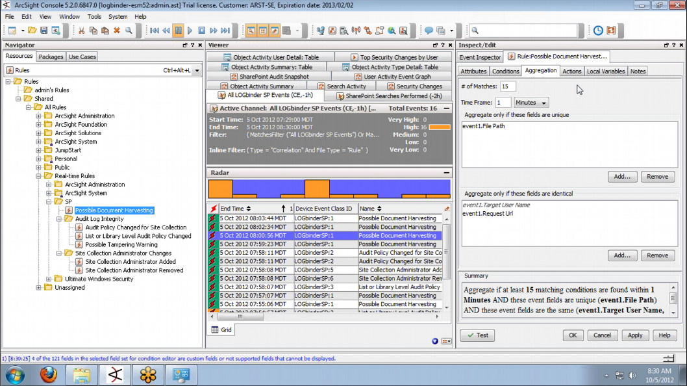This screenshot has width=687, height=386.
Task: Select event1.Request Url in identical fields
Action: pyautogui.click(x=488, y=214)
